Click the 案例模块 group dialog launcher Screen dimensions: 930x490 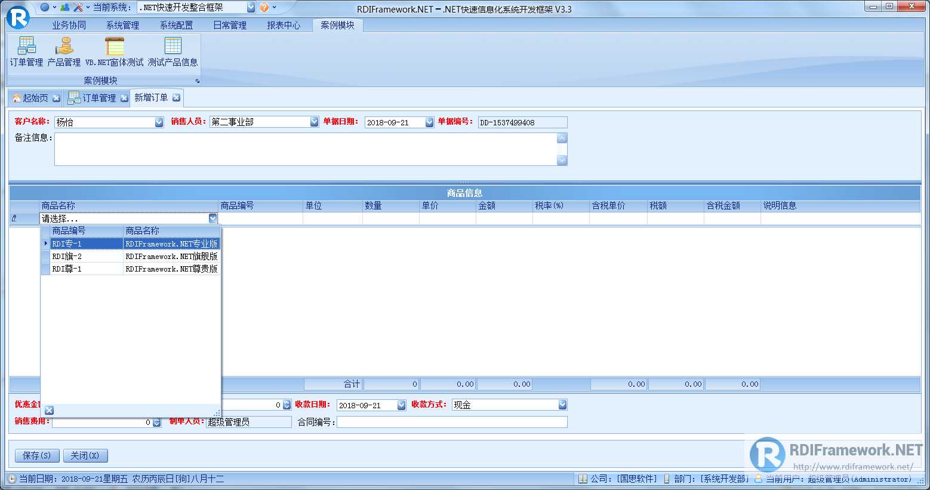tap(197, 81)
